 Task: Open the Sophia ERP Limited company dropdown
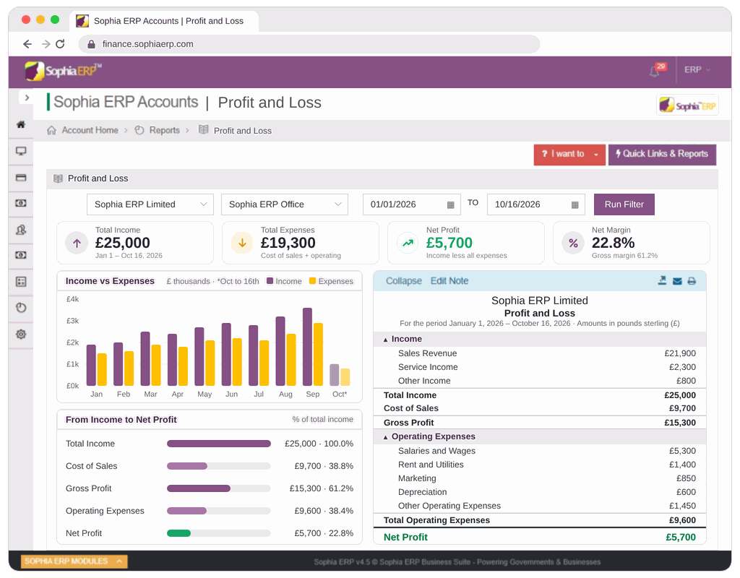(x=150, y=204)
